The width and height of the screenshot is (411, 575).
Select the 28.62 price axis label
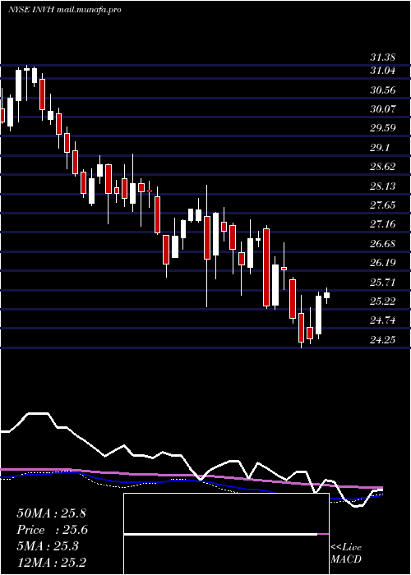pyautogui.click(x=382, y=167)
